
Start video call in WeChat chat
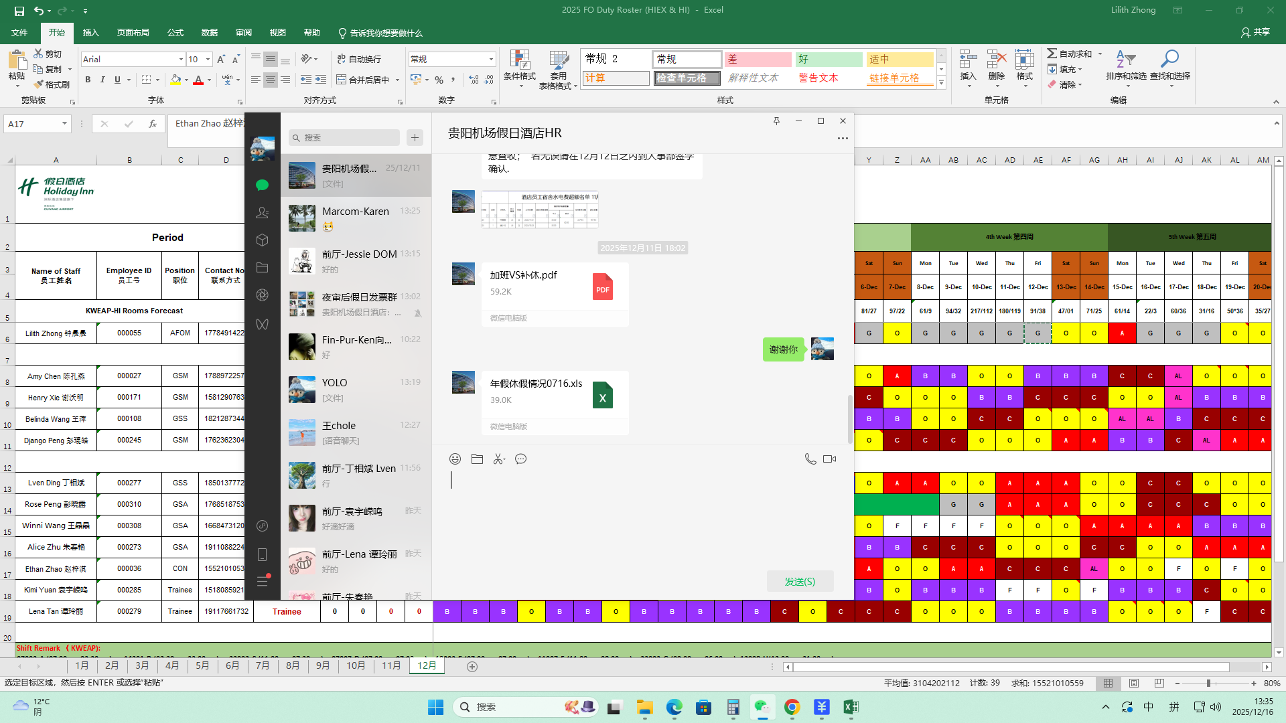(x=829, y=459)
